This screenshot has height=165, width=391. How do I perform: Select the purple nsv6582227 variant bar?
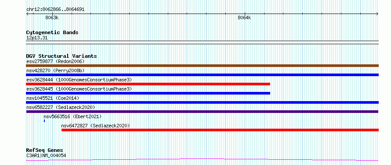202,112
